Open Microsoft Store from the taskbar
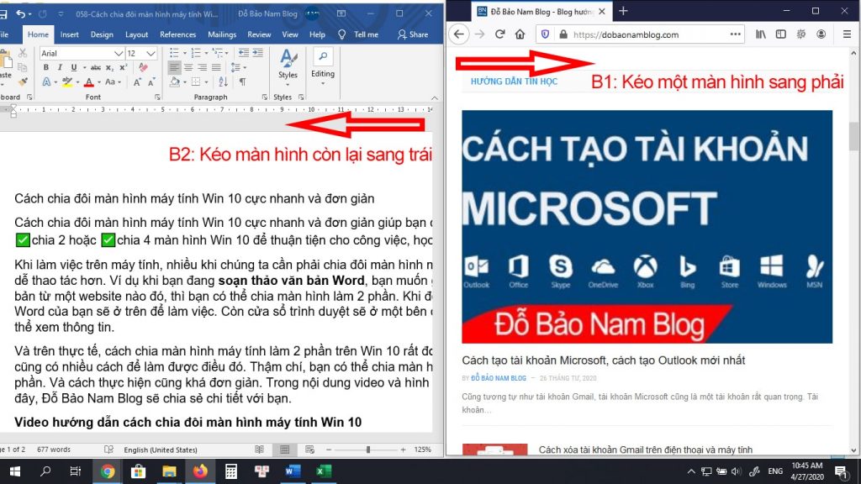The height and width of the screenshot is (484, 861). click(x=138, y=471)
